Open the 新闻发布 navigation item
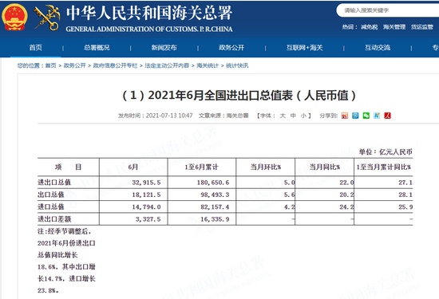Viewport: 439px width, 299px height. point(164,48)
